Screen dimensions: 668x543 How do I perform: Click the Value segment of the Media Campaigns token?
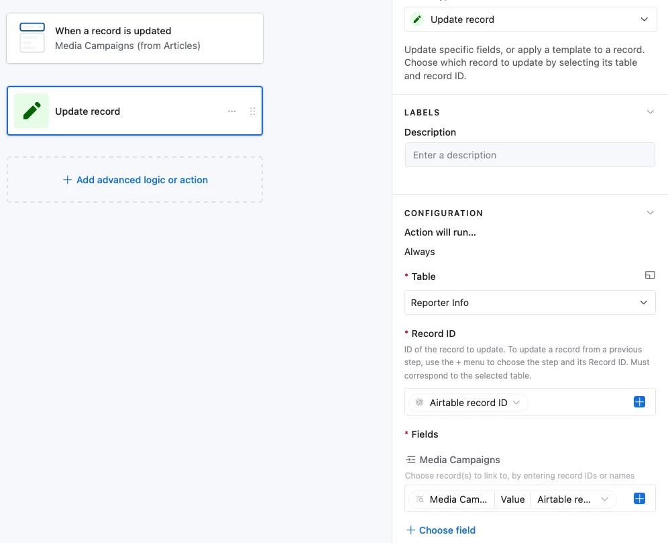point(512,499)
